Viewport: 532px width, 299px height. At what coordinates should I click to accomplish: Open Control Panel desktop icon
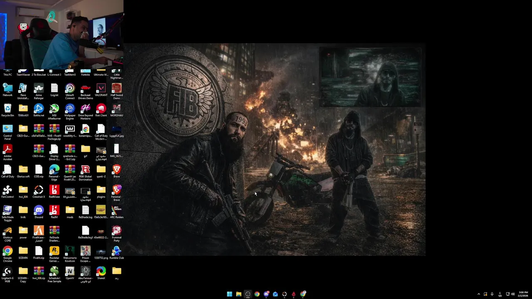7,132
